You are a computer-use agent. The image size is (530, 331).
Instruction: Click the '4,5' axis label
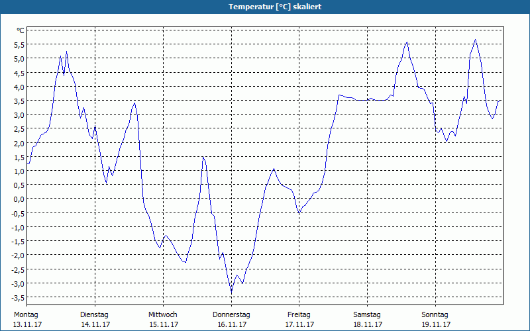pos(19,73)
